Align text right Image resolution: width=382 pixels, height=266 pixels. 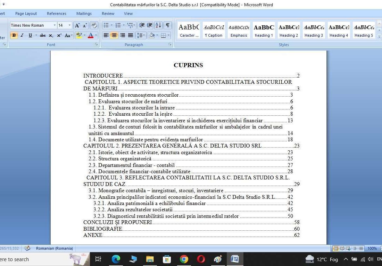pyautogui.click(x=122, y=35)
